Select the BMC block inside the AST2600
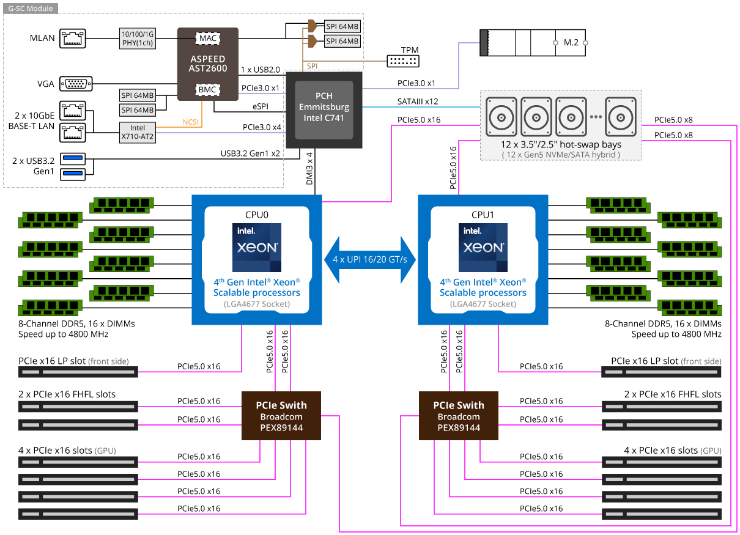The height and width of the screenshot is (535, 740). coord(207,89)
